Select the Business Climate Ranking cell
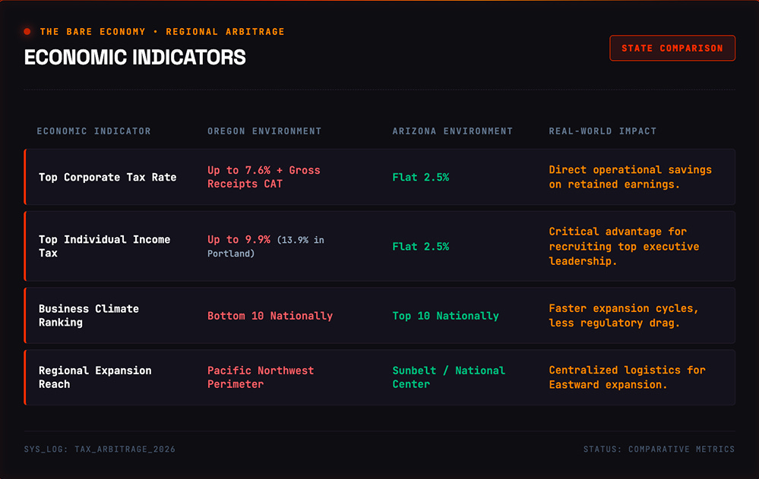This screenshot has height=479, width=759. pyautogui.click(x=89, y=316)
